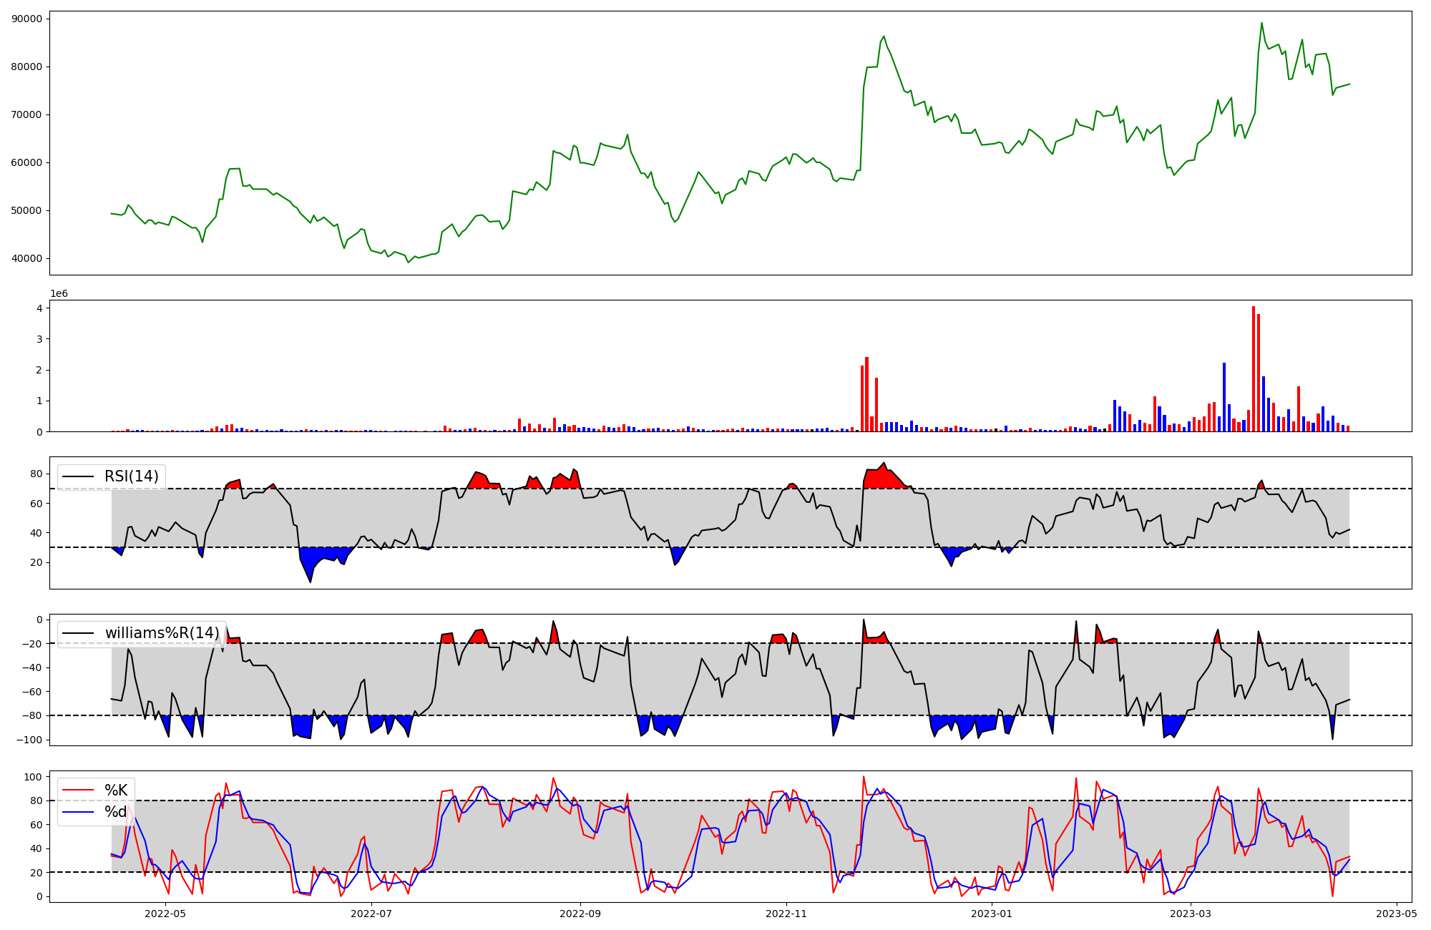Click the 1e6 volume scale label
The image size is (1431, 930).
point(59,293)
